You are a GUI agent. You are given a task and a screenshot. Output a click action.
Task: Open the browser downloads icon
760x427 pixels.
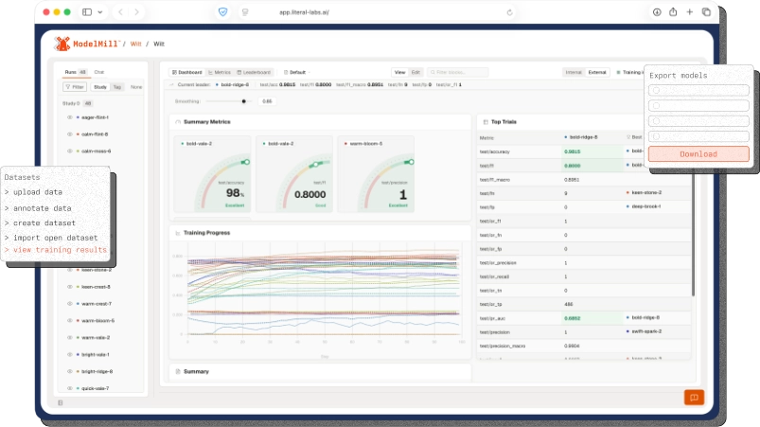[x=657, y=12]
